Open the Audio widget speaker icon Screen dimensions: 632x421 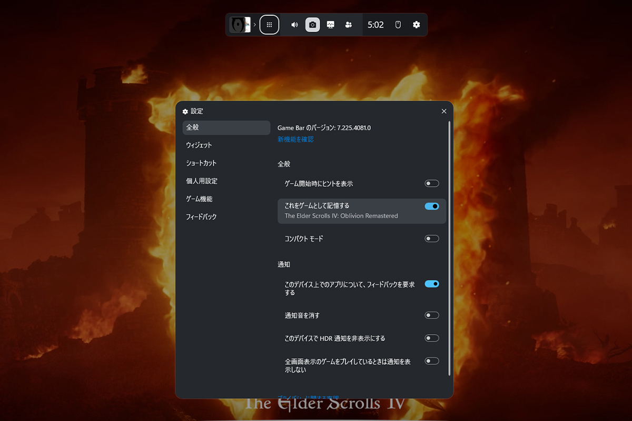click(x=294, y=25)
